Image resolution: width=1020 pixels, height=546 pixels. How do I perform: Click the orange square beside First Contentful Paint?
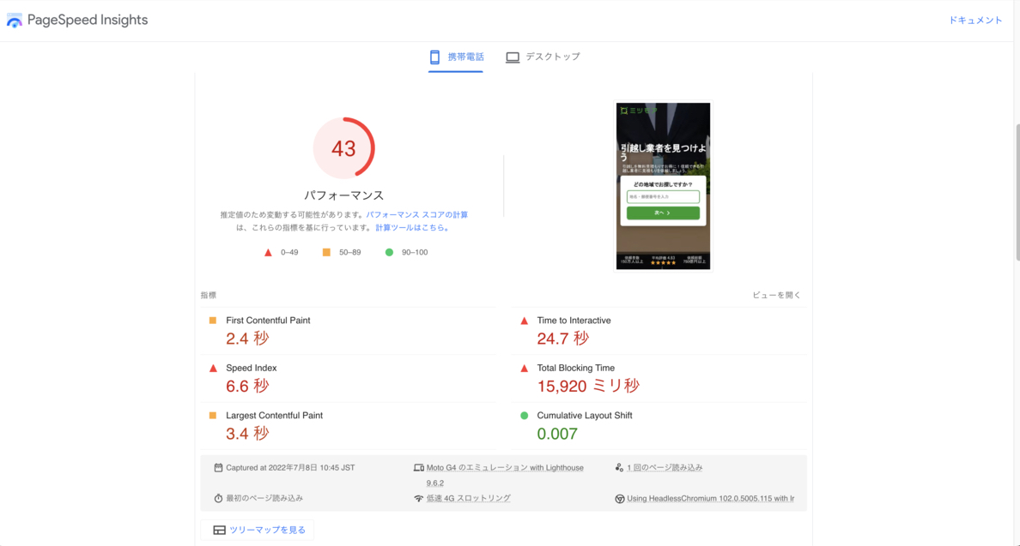click(213, 321)
